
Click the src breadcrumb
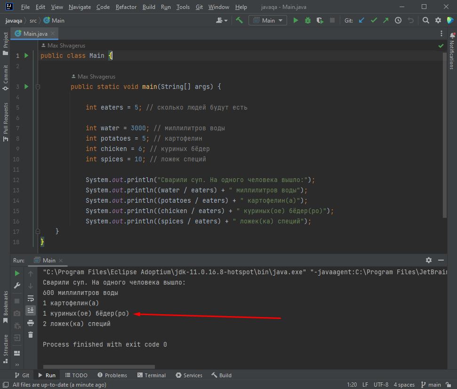pos(32,20)
